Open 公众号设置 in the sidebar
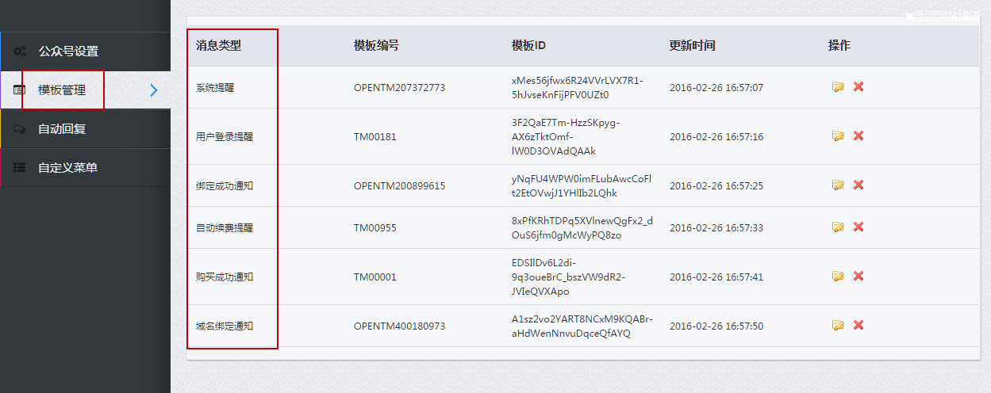This screenshot has height=393, width=991. click(68, 52)
